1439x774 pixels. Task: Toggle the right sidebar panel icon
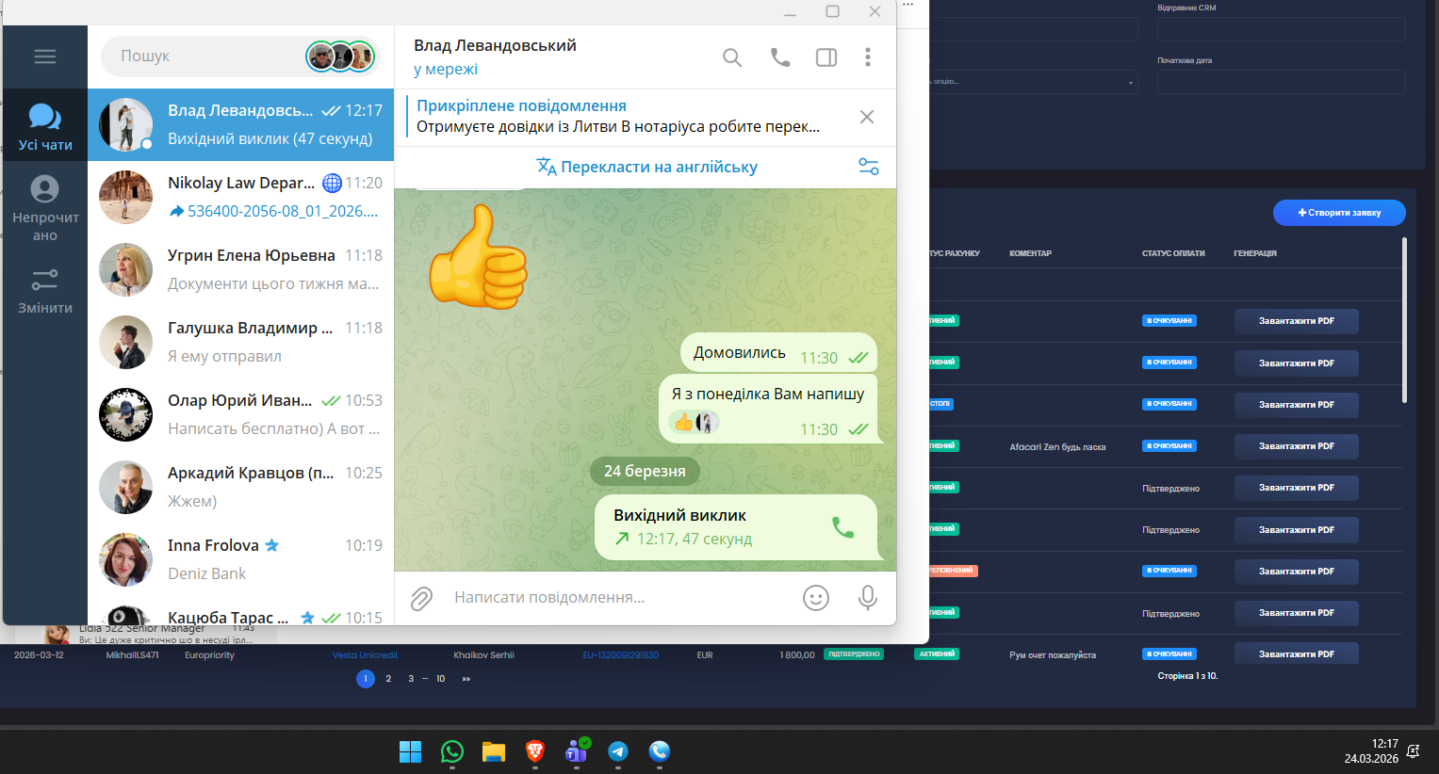(x=826, y=57)
